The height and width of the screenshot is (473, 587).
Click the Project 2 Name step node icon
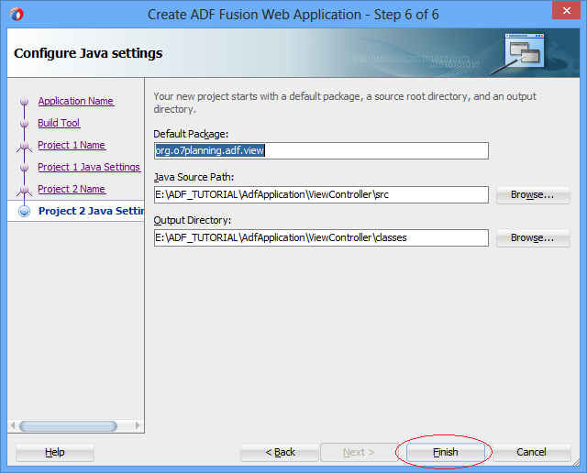click(25, 190)
